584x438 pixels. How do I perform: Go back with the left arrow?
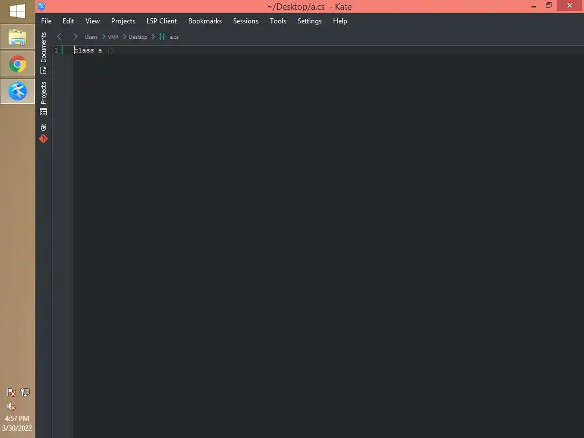click(x=59, y=36)
